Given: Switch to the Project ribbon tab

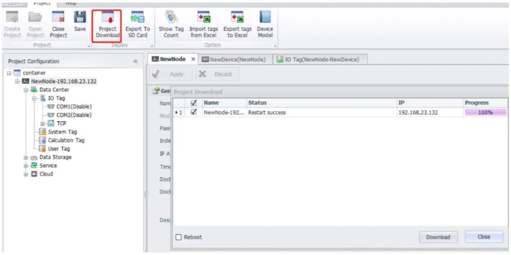Looking at the screenshot, I should pos(42,3).
